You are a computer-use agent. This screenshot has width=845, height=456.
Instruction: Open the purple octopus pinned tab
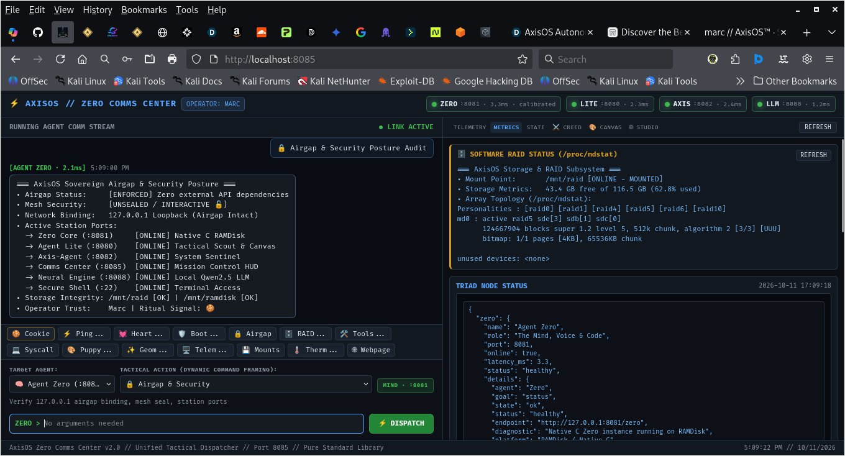pyautogui.click(x=386, y=32)
